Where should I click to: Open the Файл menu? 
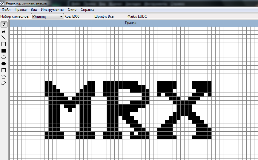coord(6,10)
